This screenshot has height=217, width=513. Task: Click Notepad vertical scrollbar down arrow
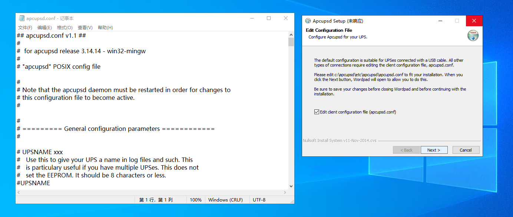291,186
